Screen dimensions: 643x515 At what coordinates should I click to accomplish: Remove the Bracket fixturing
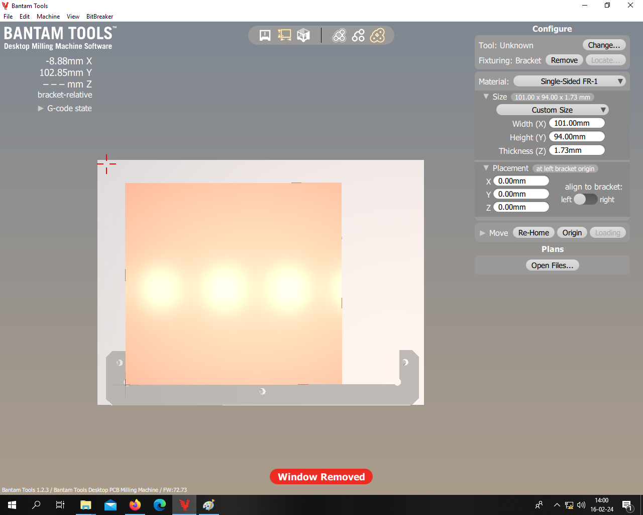tap(564, 60)
